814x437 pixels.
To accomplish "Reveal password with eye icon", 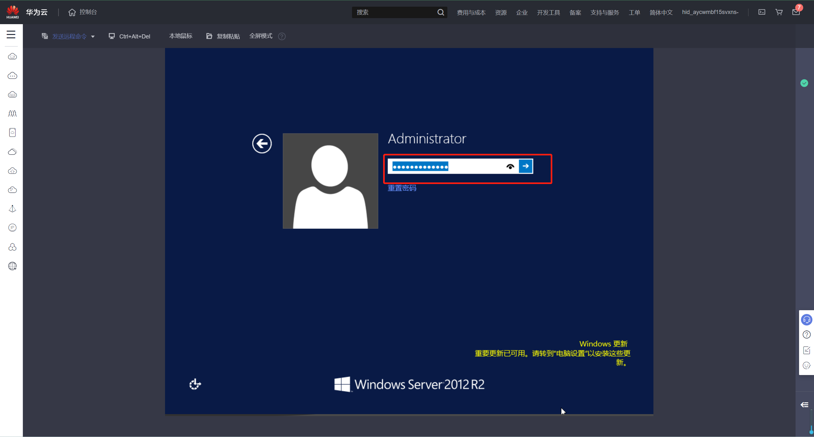I will [x=510, y=167].
